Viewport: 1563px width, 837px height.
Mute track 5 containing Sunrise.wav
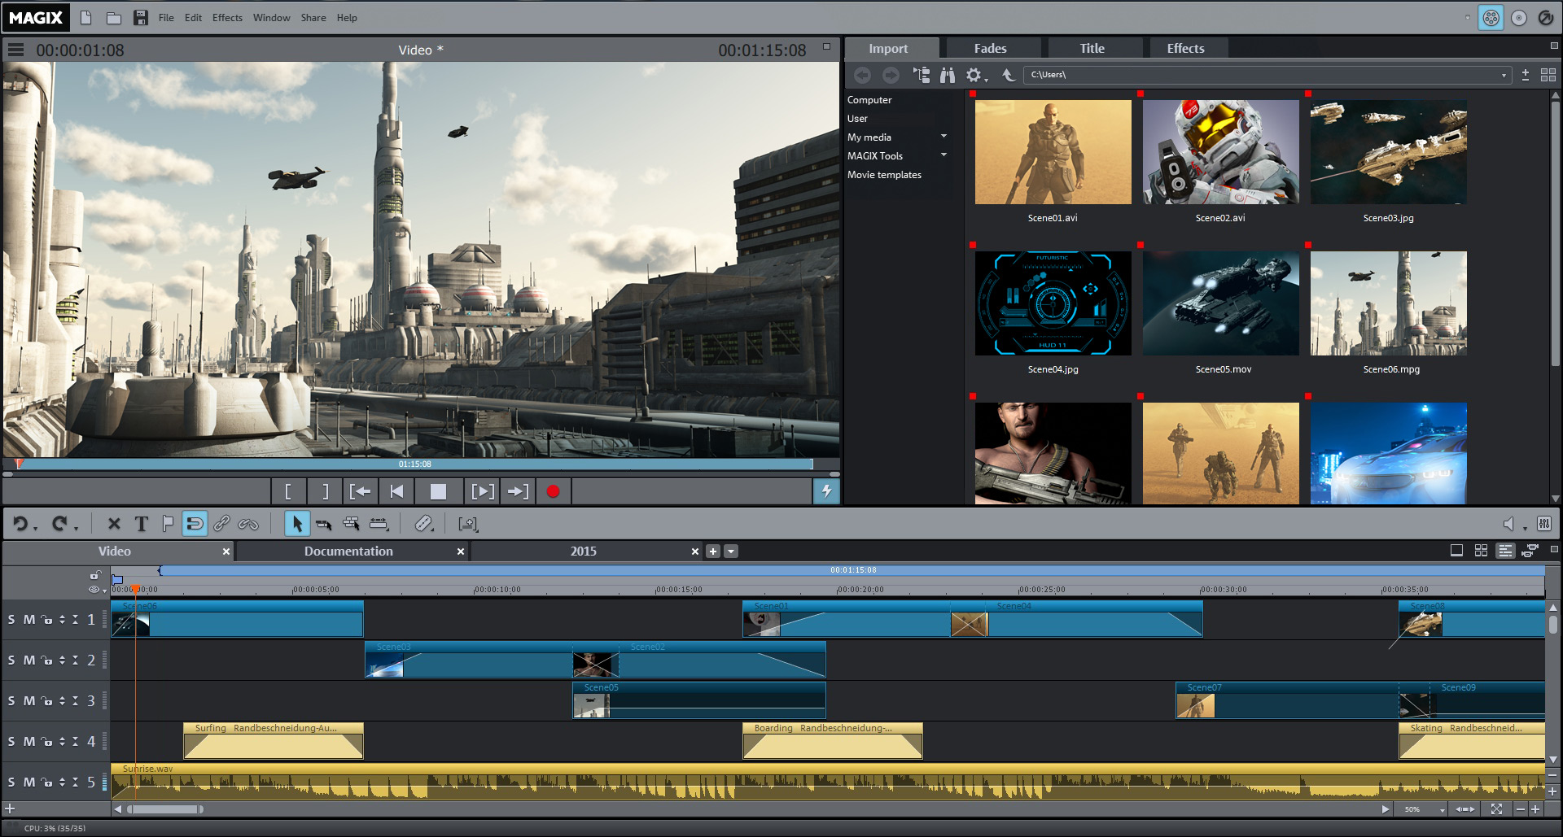27,782
